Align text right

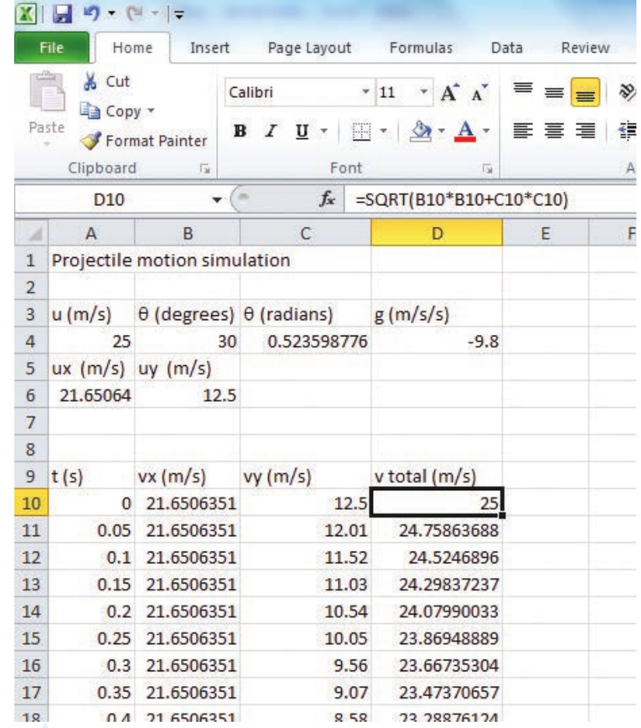point(585,131)
